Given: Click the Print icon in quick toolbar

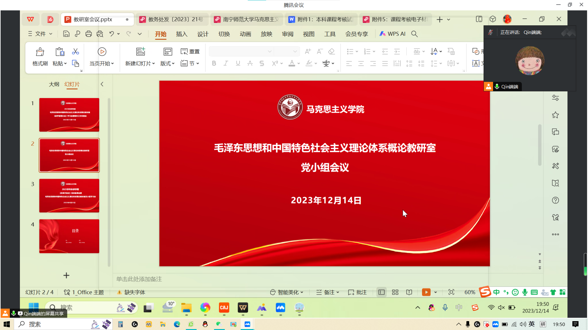Looking at the screenshot, I should (x=89, y=34).
